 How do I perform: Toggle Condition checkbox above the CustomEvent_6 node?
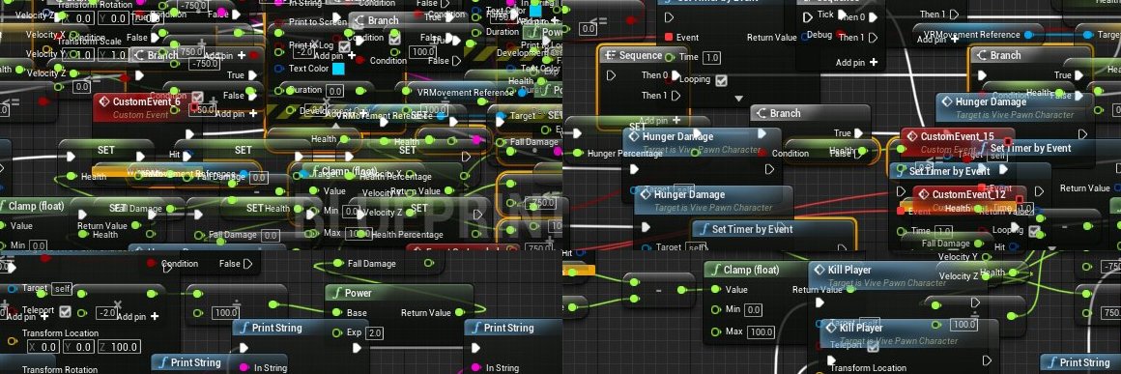(197, 97)
